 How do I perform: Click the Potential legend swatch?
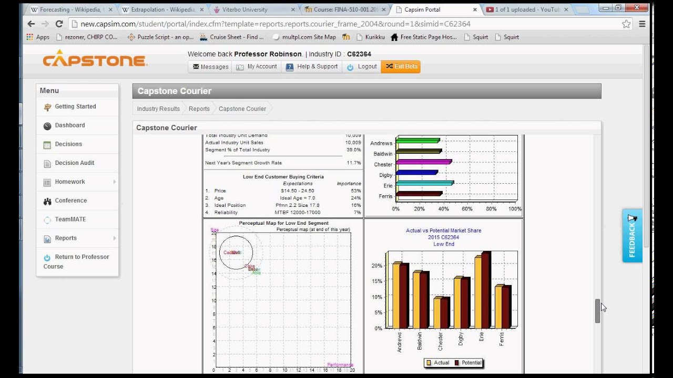tap(457, 363)
